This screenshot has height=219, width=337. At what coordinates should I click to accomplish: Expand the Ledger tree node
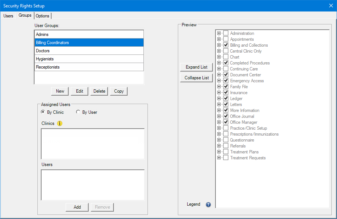click(219, 99)
